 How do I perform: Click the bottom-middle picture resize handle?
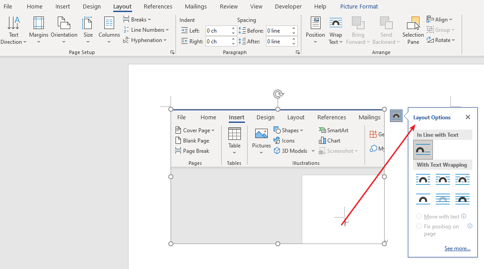click(278, 244)
